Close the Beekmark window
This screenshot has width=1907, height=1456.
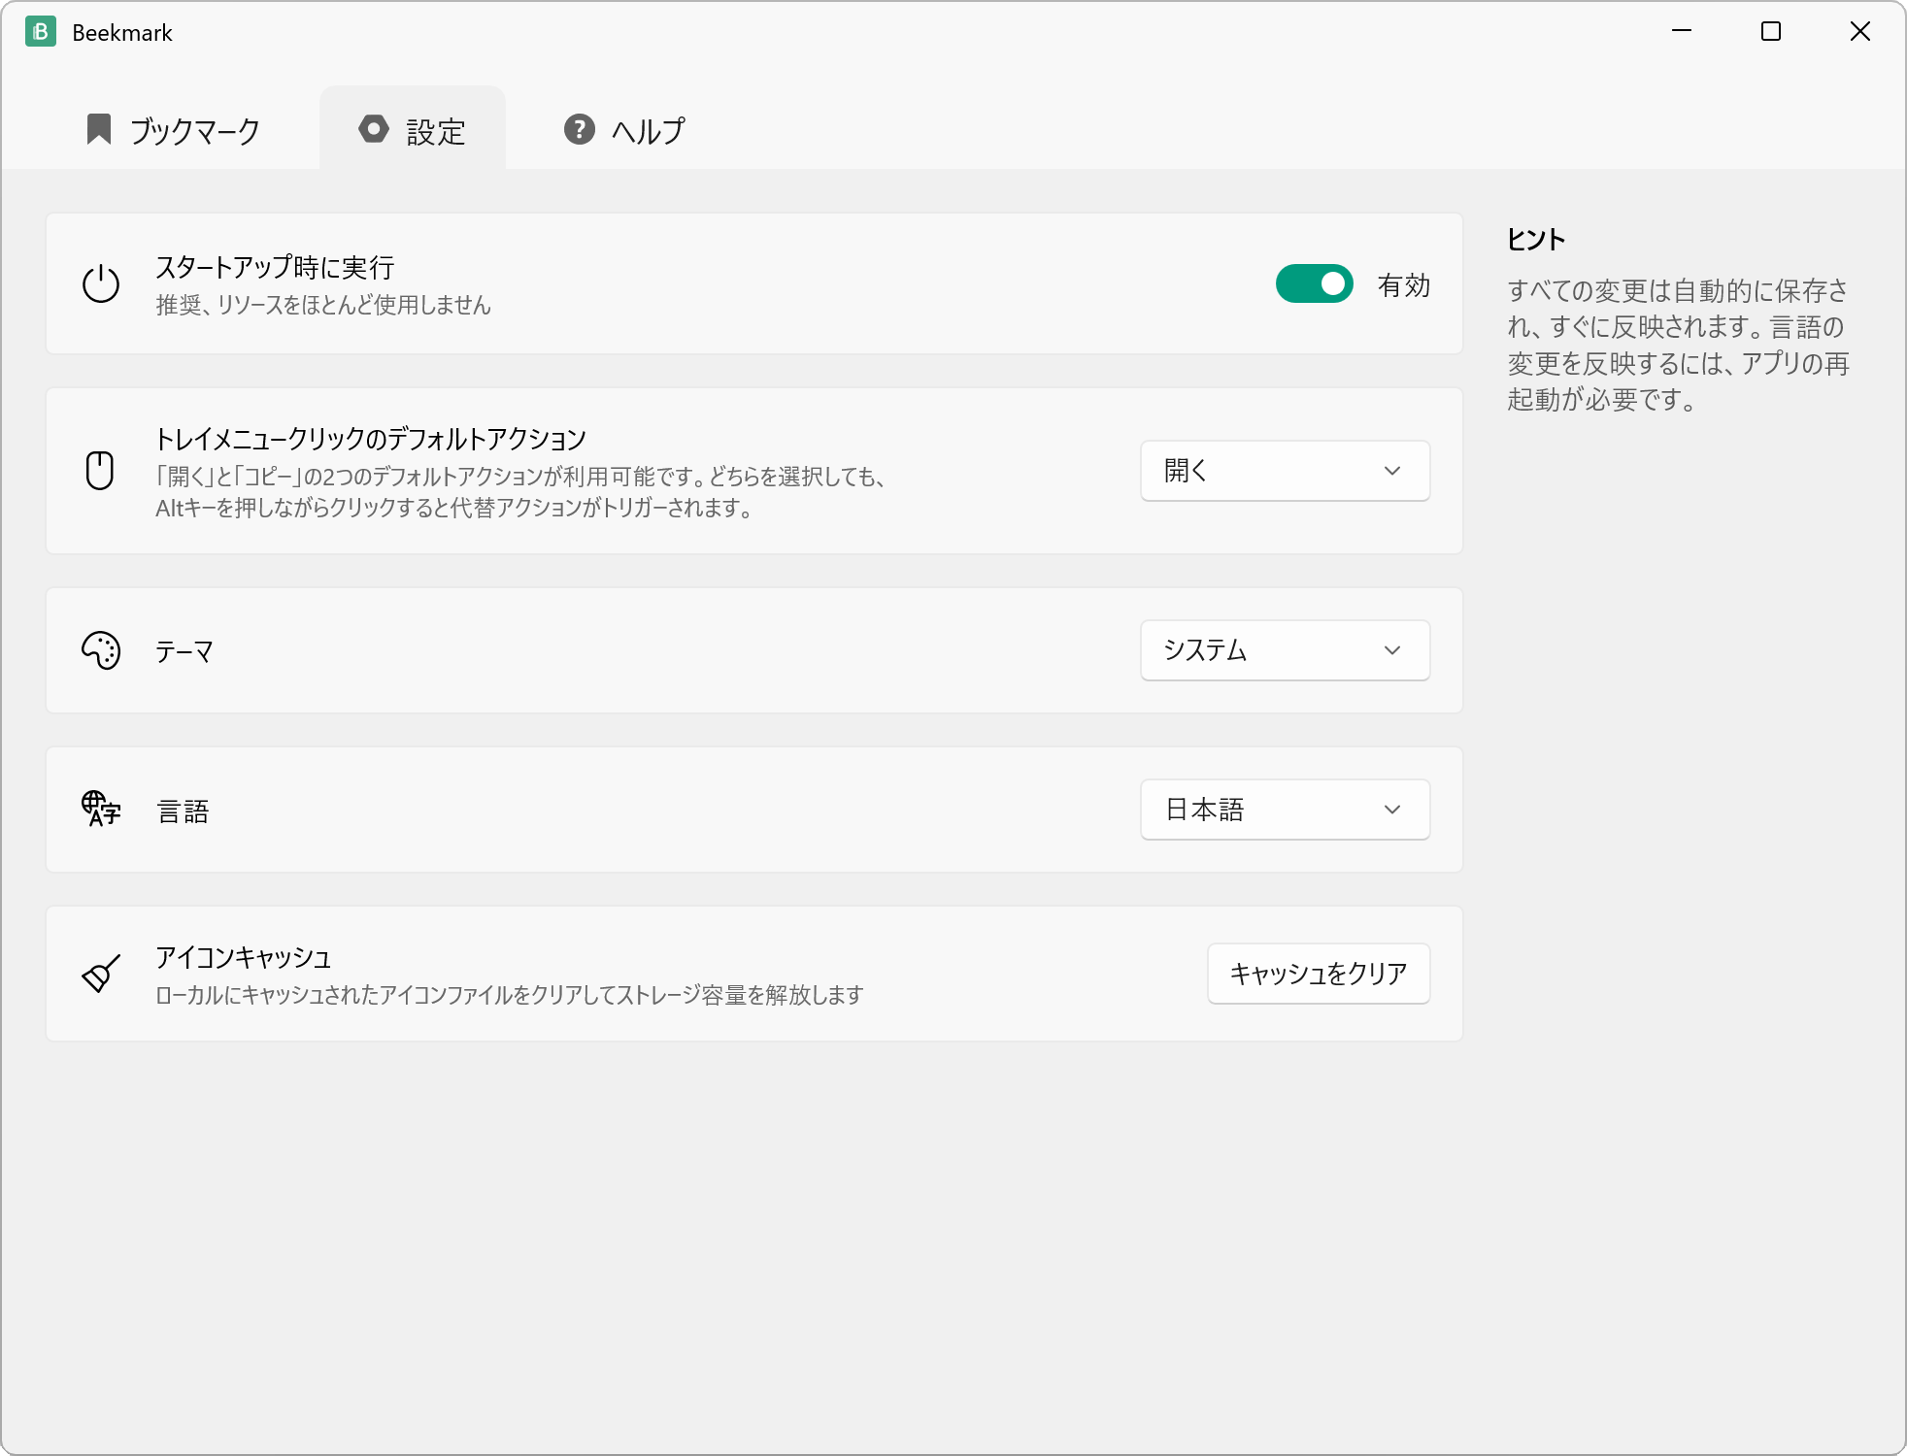(x=1860, y=31)
